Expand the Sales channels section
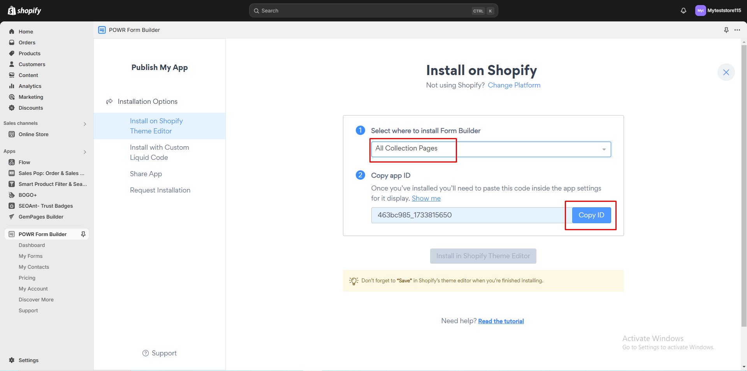The image size is (747, 371). tap(85, 124)
